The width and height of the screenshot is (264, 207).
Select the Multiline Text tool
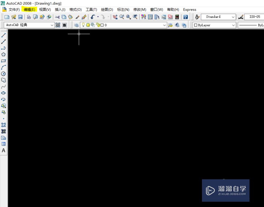(x=3, y=150)
